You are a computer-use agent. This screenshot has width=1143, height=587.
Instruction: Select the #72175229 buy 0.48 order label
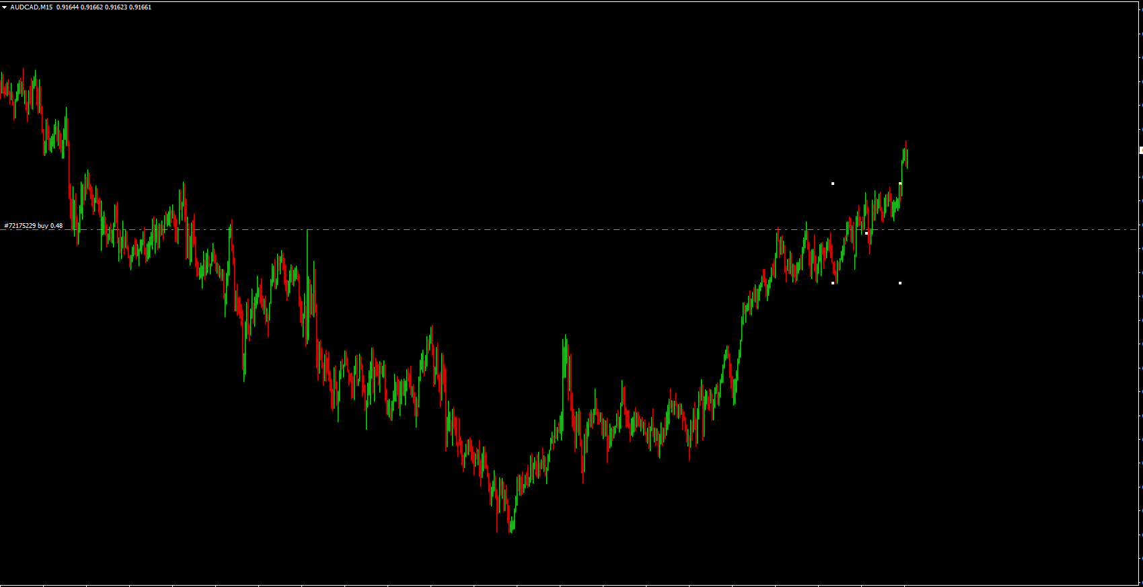tap(34, 226)
